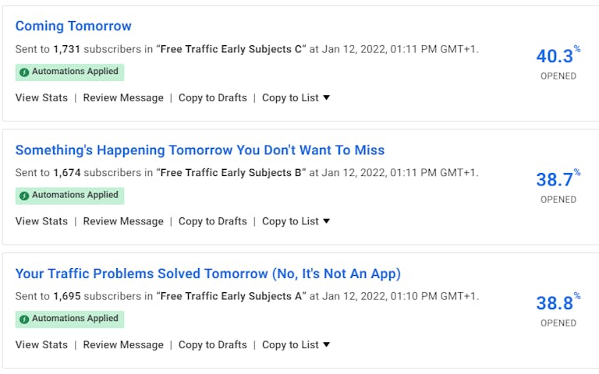Expand Copy to List for Your Traffic Problems Solved

pos(296,345)
